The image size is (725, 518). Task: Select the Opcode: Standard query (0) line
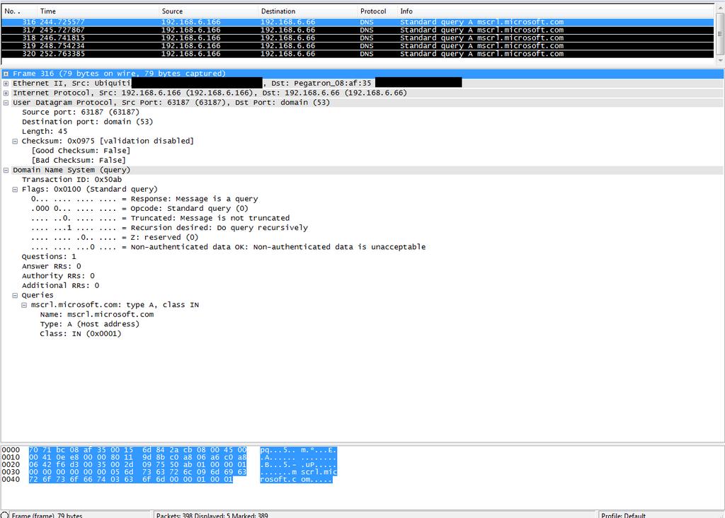(139, 209)
